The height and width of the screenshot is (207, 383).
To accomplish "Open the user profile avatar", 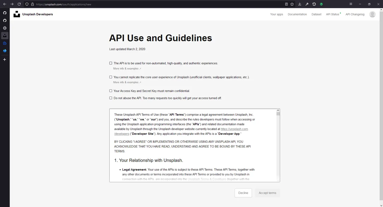I will point(372,14).
